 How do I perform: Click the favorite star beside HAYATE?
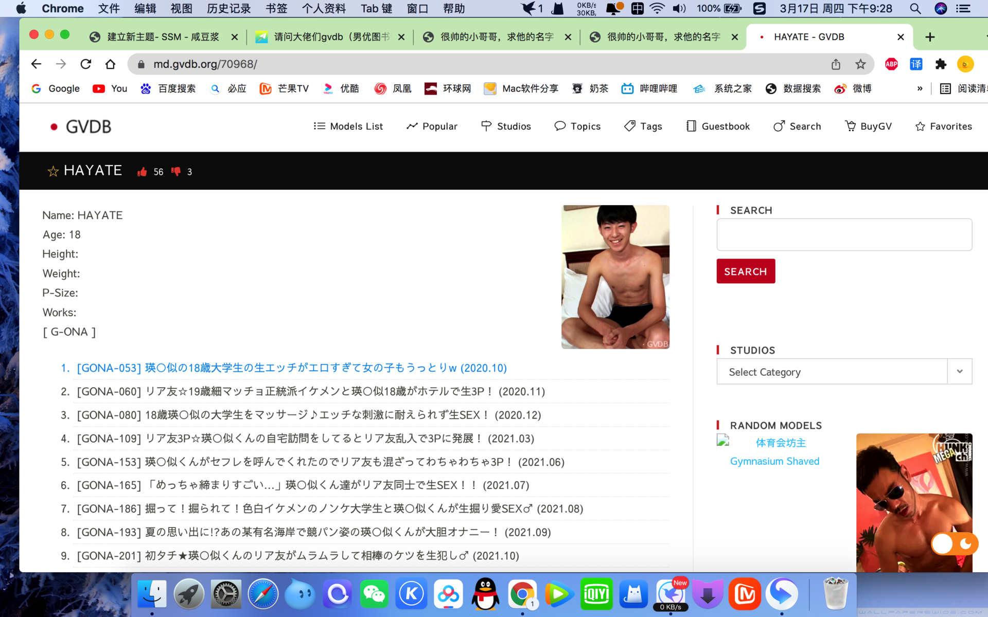(52, 171)
